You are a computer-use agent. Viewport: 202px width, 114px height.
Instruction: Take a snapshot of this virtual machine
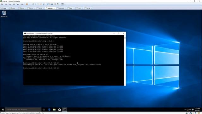[x=38, y=4]
